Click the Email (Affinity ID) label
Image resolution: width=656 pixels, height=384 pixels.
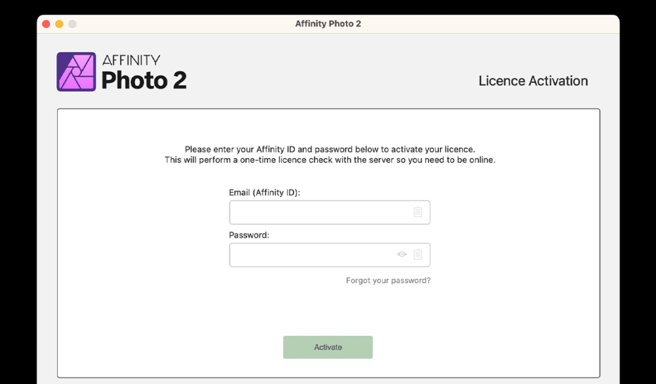point(265,193)
